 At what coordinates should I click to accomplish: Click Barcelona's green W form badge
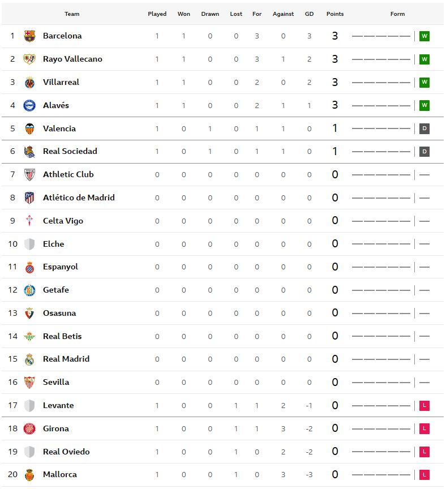point(424,36)
